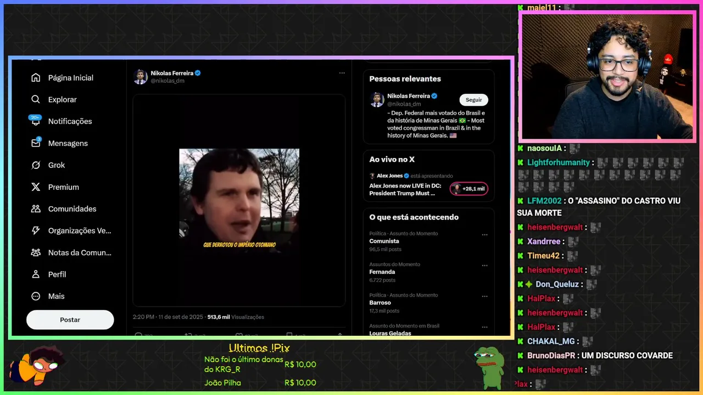Click chat username LFM2002
This screenshot has height=395, width=703.
tap(544, 201)
